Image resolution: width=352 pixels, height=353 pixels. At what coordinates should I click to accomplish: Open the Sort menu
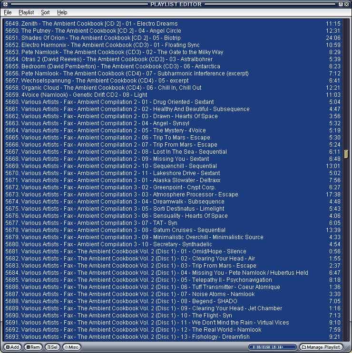click(x=45, y=12)
